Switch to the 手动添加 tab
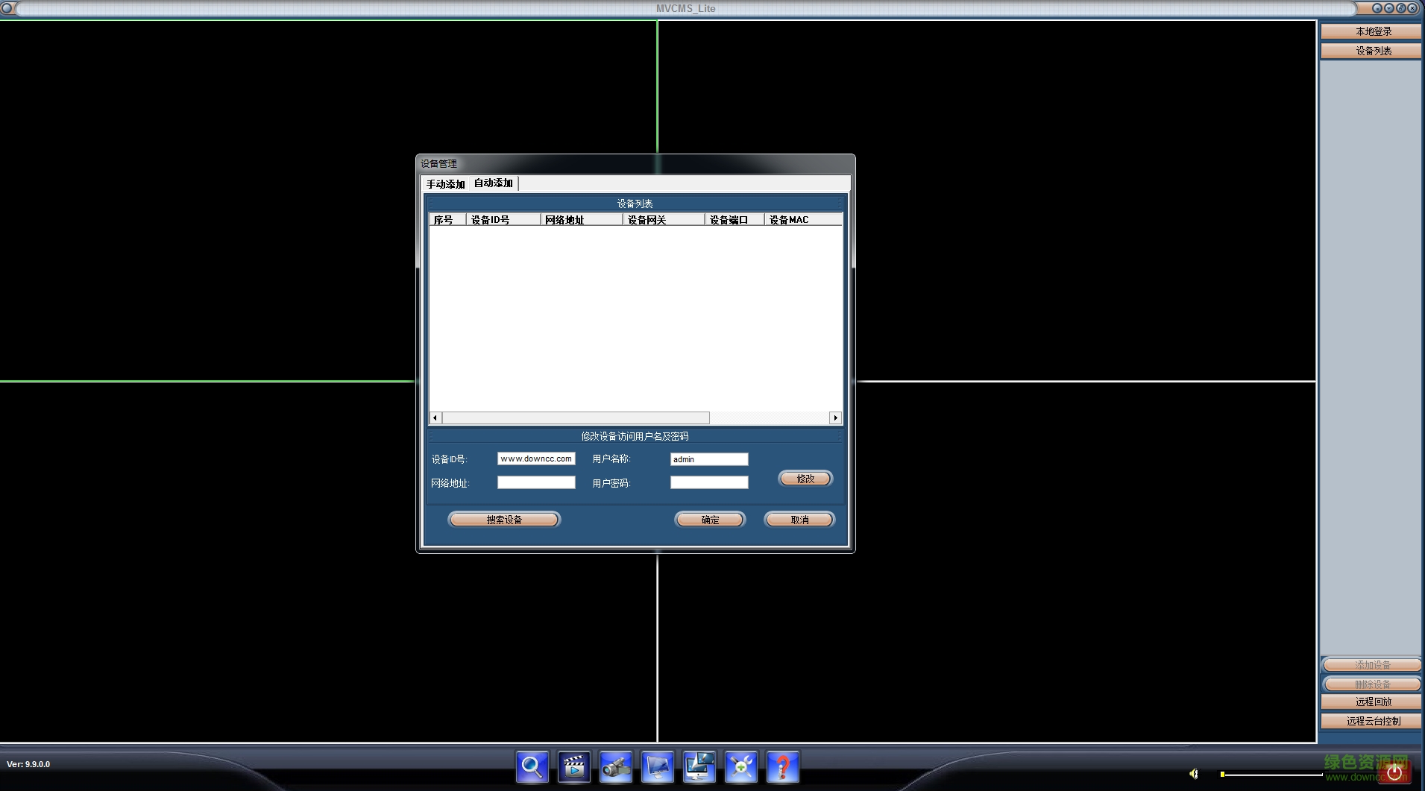This screenshot has width=1425, height=791. click(x=445, y=184)
